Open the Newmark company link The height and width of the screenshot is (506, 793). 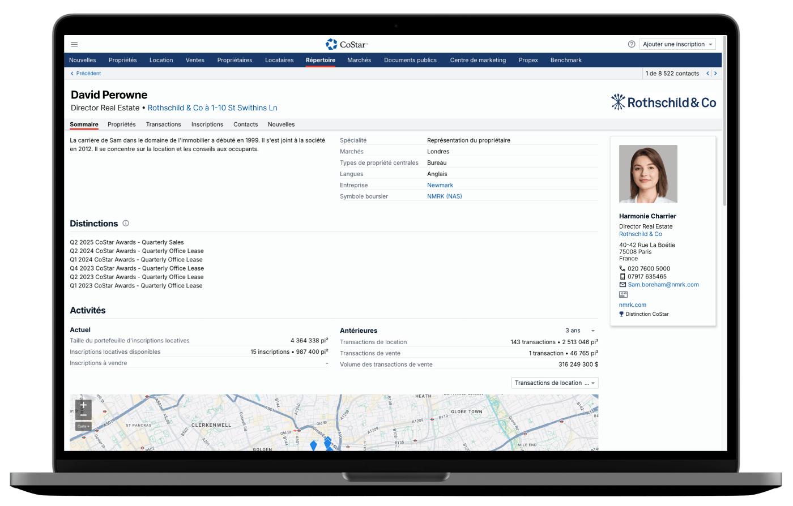point(440,185)
